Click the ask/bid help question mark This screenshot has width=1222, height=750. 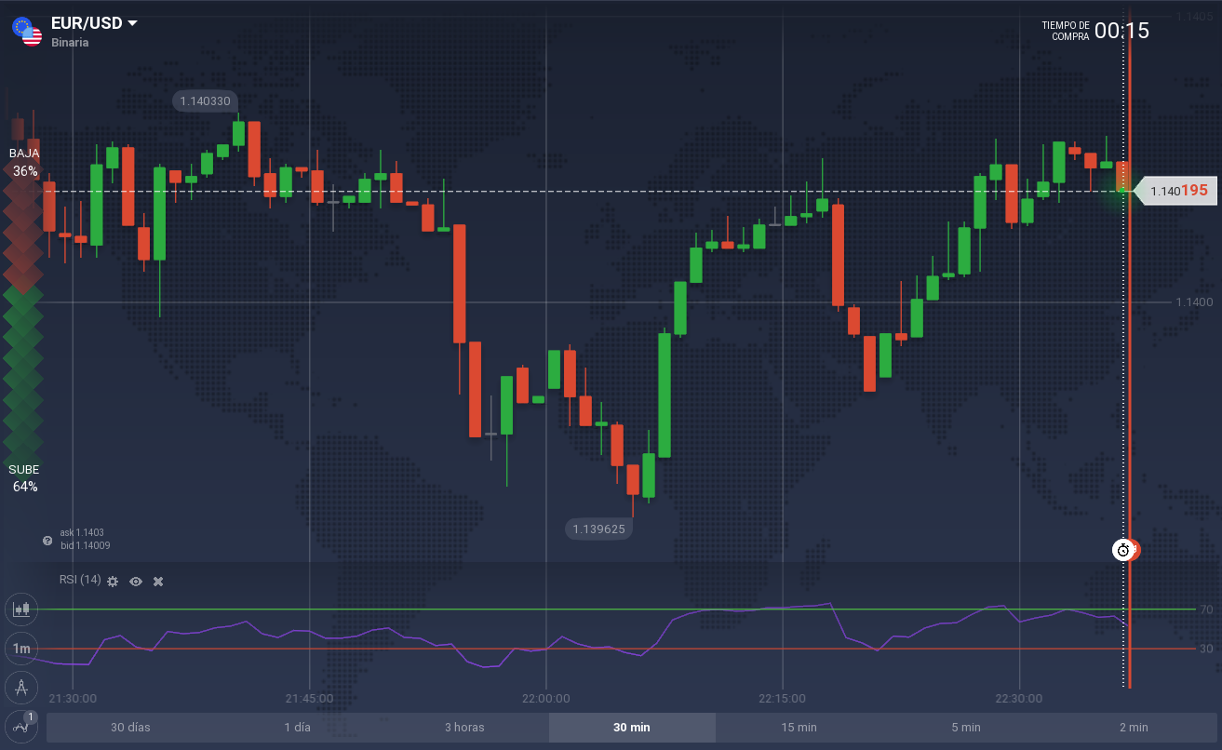point(47,540)
